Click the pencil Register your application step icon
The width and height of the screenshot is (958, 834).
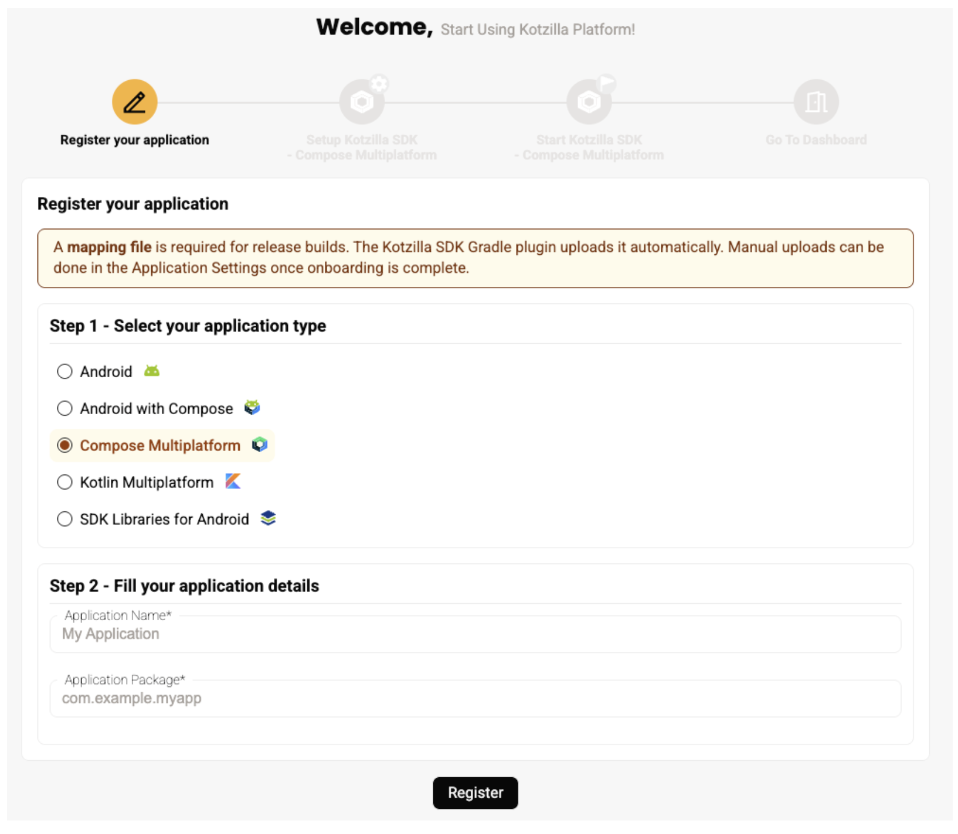(134, 102)
